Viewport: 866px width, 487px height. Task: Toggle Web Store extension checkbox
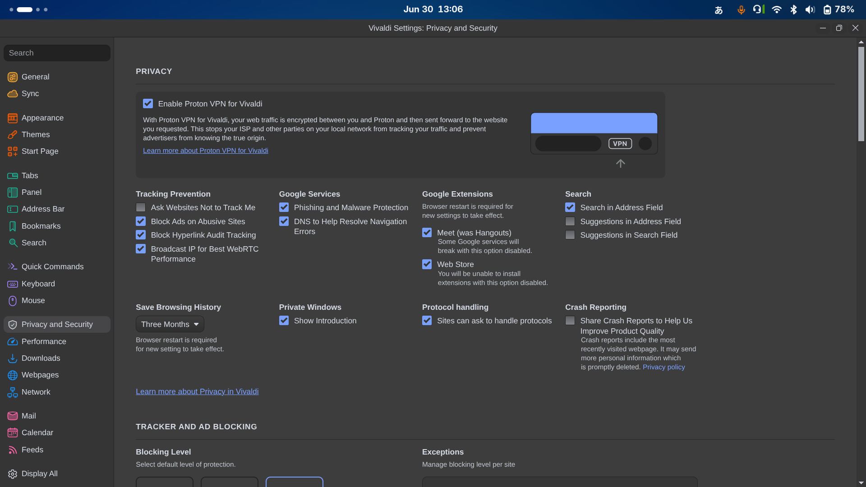click(x=427, y=264)
